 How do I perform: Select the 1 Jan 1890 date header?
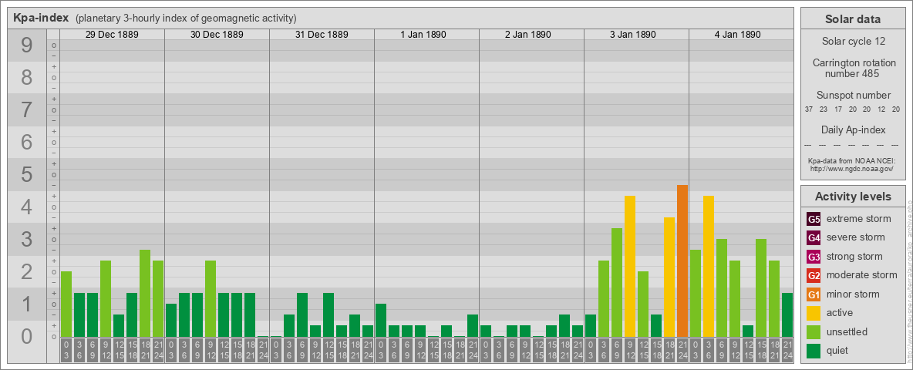pyautogui.click(x=426, y=35)
